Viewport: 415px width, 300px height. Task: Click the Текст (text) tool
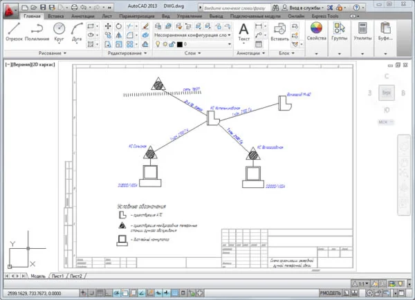pyautogui.click(x=243, y=32)
